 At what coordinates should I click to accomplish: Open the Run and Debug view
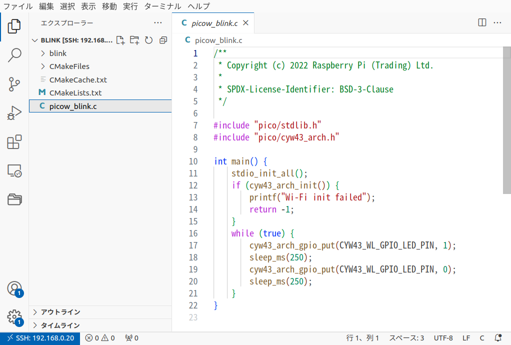14,112
